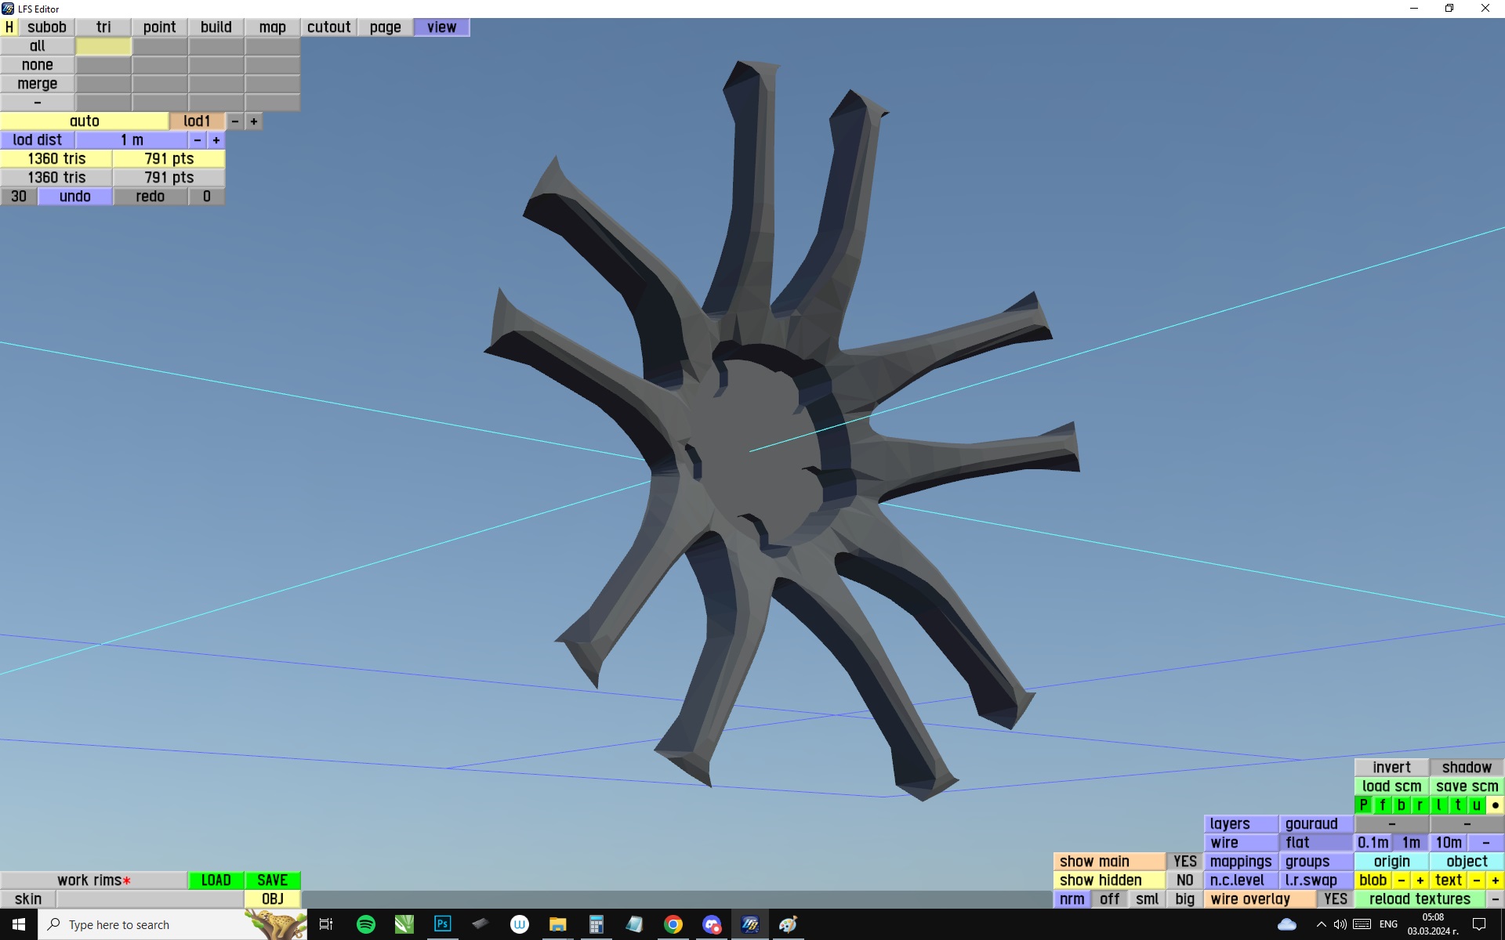Toggle wire overlay YES setting
Viewport: 1505px width, 940px height.
pos(1335,899)
